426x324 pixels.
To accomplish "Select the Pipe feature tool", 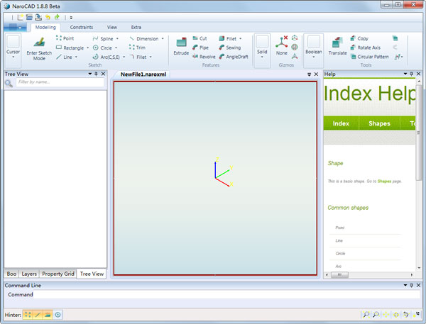I will pyautogui.click(x=200, y=48).
